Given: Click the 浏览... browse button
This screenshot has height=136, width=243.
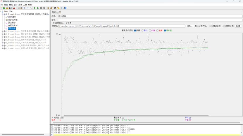Looking at the screenshot, I should [190, 26].
